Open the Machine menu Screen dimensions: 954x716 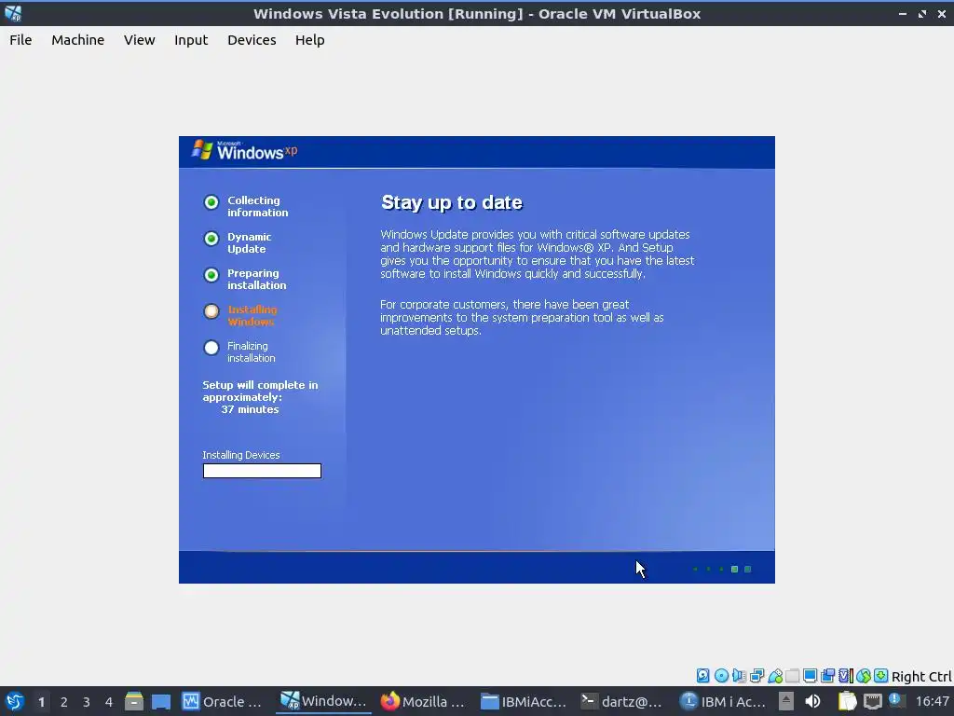point(78,40)
